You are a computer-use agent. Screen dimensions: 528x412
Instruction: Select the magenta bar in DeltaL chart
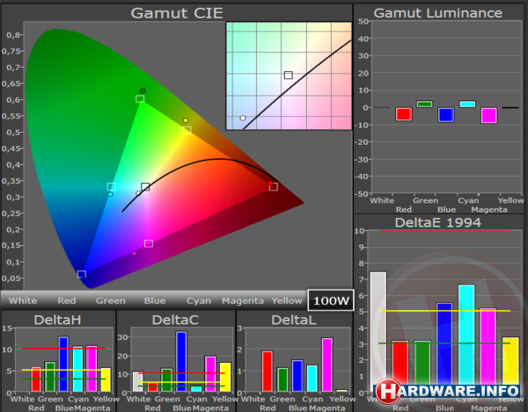(327, 365)
